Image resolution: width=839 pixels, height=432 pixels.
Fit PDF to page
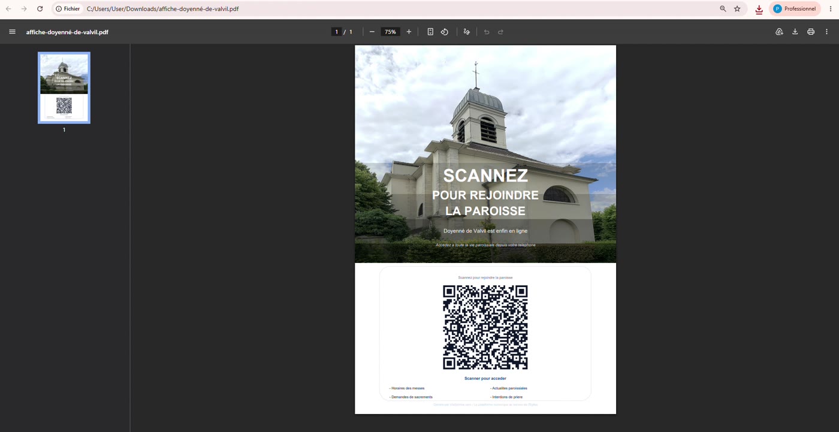point(430,32)
